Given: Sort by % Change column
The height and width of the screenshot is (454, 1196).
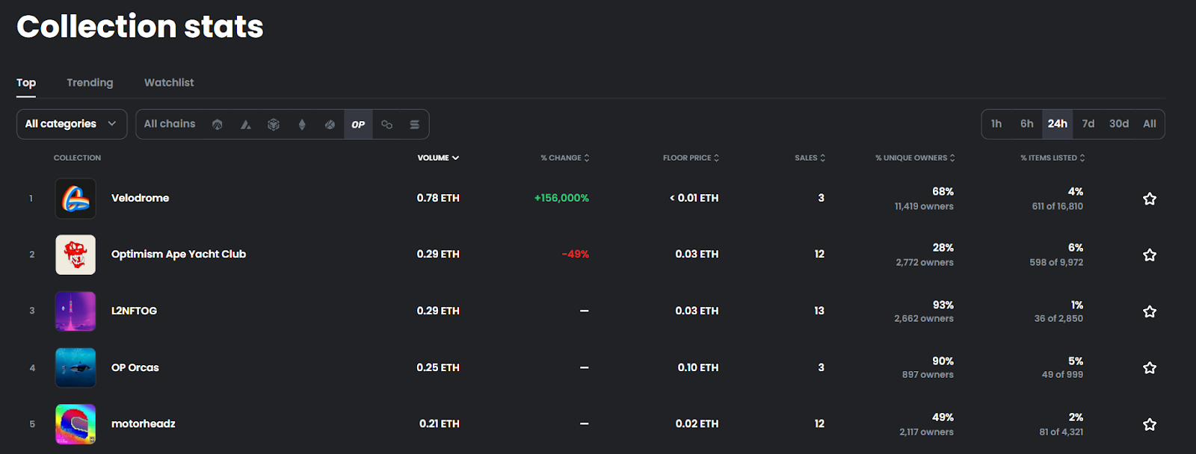Looking at the screenshot, I should (565, 158).
